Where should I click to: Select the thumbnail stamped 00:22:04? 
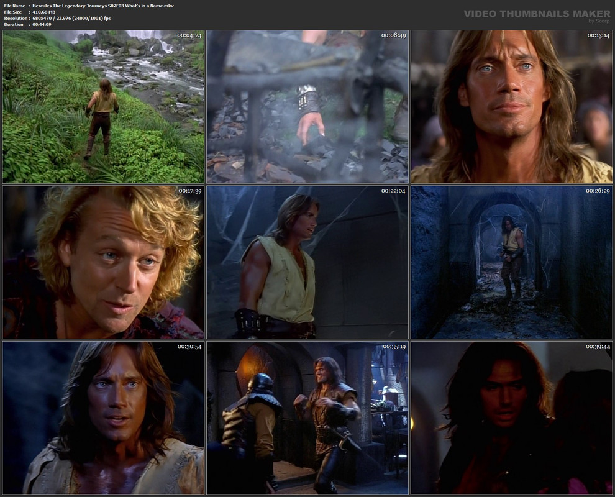click(307, 262)
